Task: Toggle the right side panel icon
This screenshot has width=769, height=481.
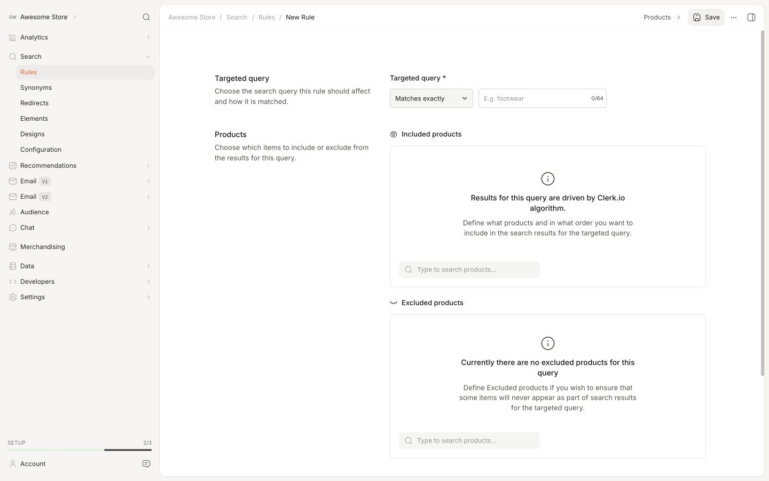Action: [751, 17]
